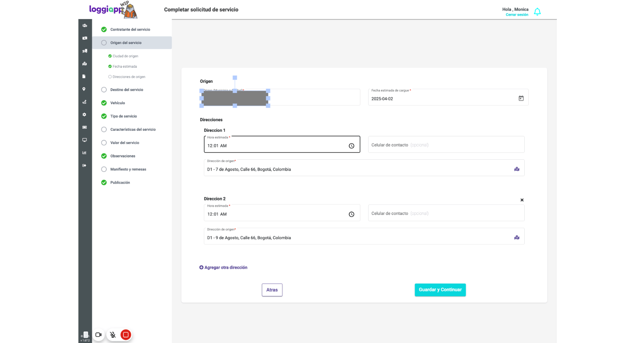Stop recording with the red button

[126, 335]
